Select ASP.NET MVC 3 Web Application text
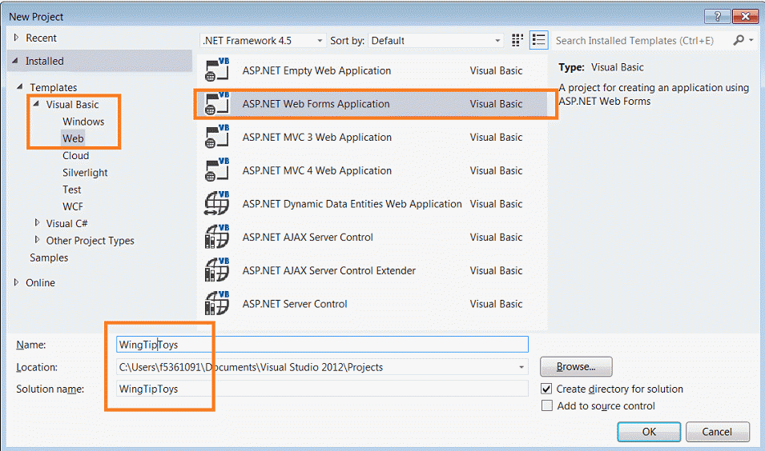The image size is (765, 451). (317, 138)
